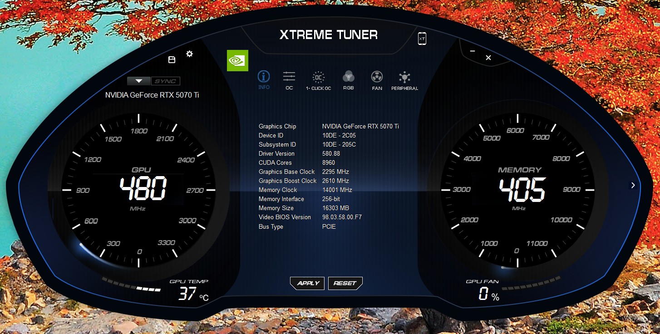
Task: Switch to the OC tab
Action: (289, 80)
